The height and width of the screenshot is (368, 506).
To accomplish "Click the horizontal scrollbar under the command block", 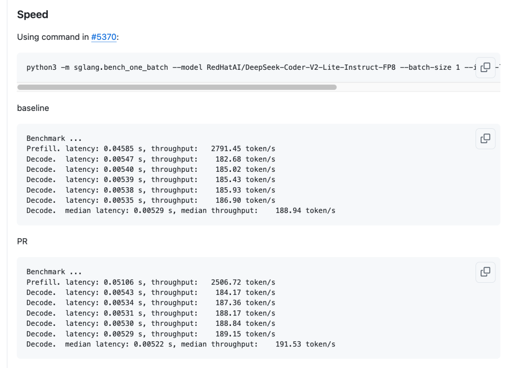I will (178, 87).
